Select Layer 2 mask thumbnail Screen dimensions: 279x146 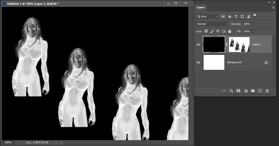239,44
